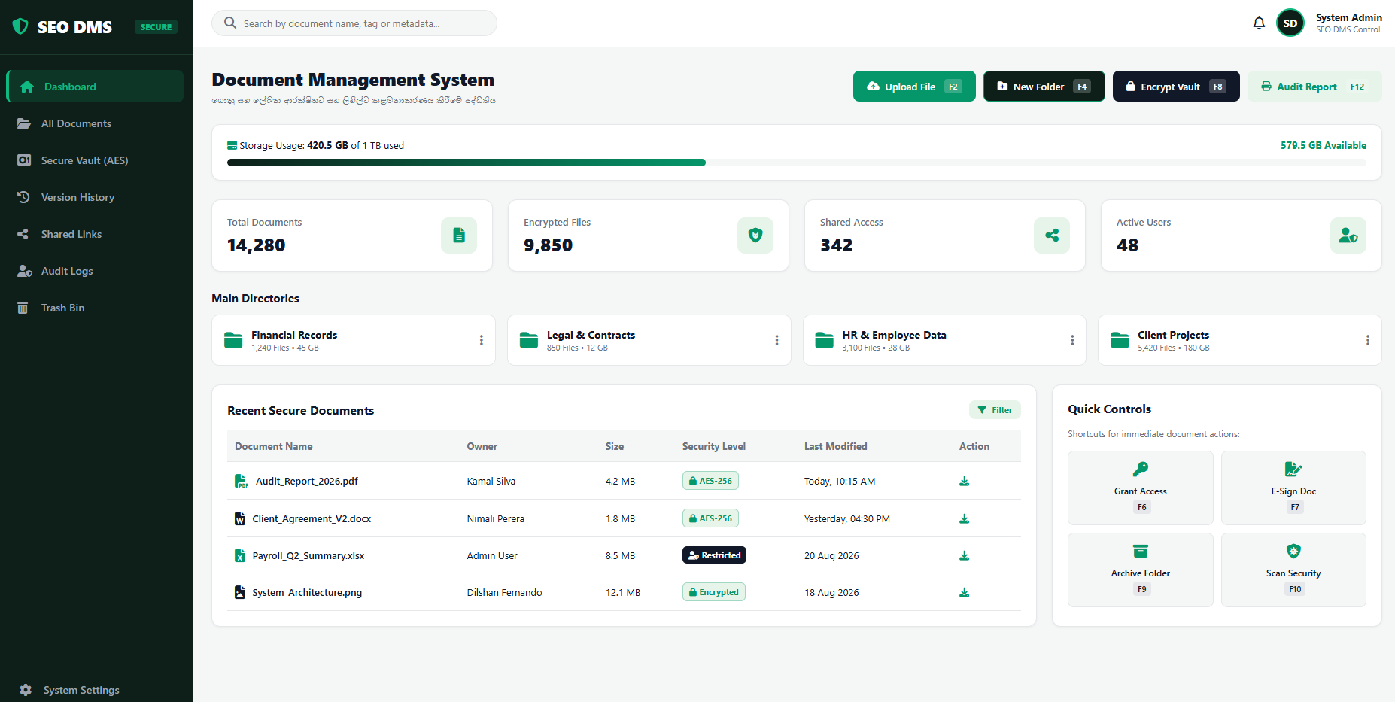Open Shared Links page

[x=95, y=234]
